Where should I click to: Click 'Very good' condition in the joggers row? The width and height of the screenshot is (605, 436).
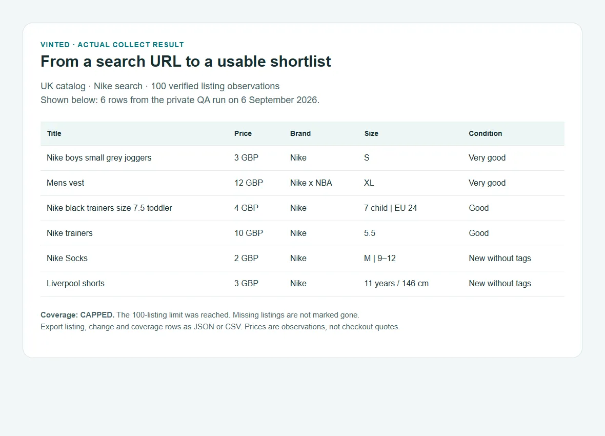(487, 158)
